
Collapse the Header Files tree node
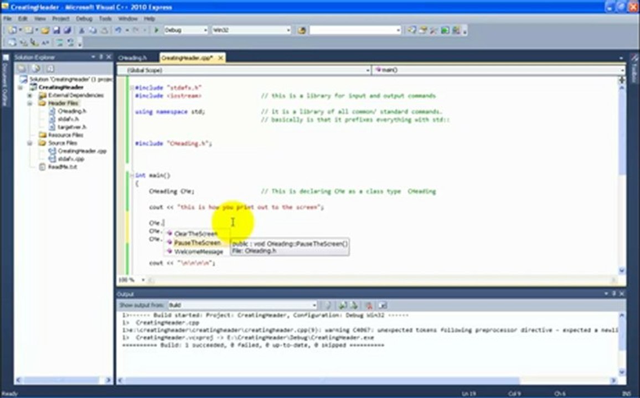(x=30, y=103)
